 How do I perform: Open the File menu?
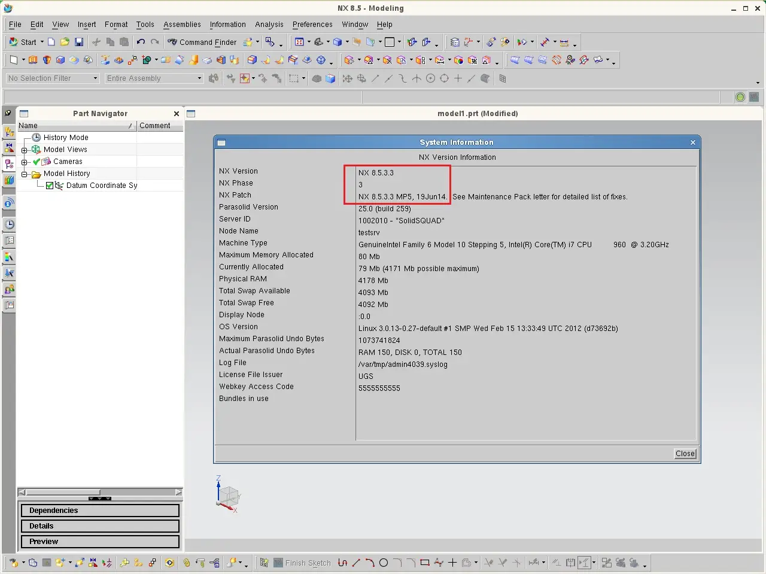(x=15, y=25)
